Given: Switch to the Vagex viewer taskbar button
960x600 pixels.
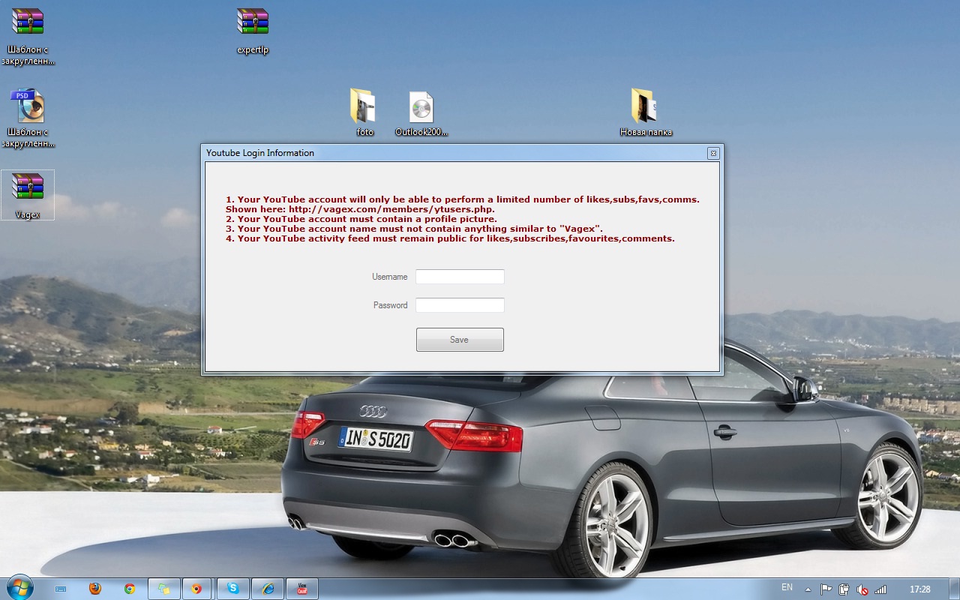Looking at the screenshot, I should coord(302,589).
